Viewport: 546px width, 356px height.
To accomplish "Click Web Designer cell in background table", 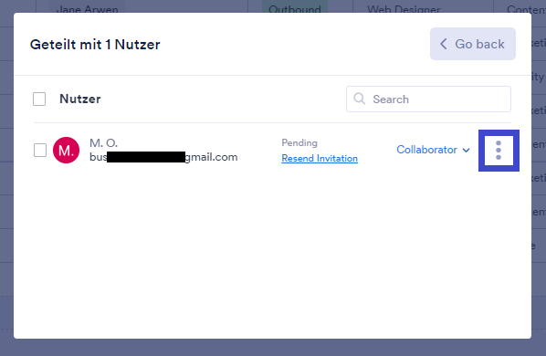I will point(404,9).
